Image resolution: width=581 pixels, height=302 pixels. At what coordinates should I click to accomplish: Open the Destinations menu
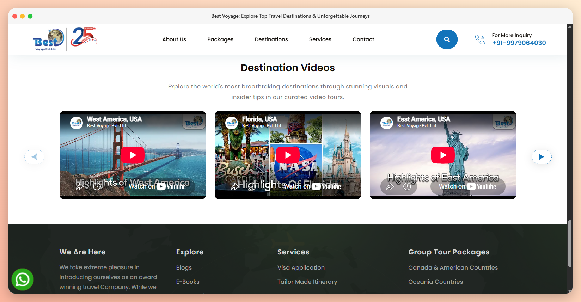(271, 39)
